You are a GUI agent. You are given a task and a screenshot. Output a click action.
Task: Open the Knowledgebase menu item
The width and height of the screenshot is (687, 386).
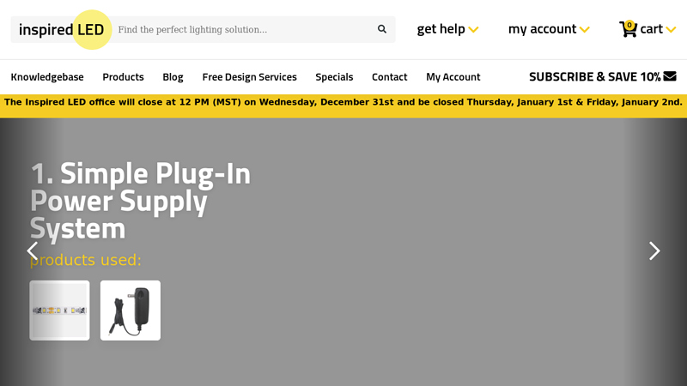coord(47,77)
